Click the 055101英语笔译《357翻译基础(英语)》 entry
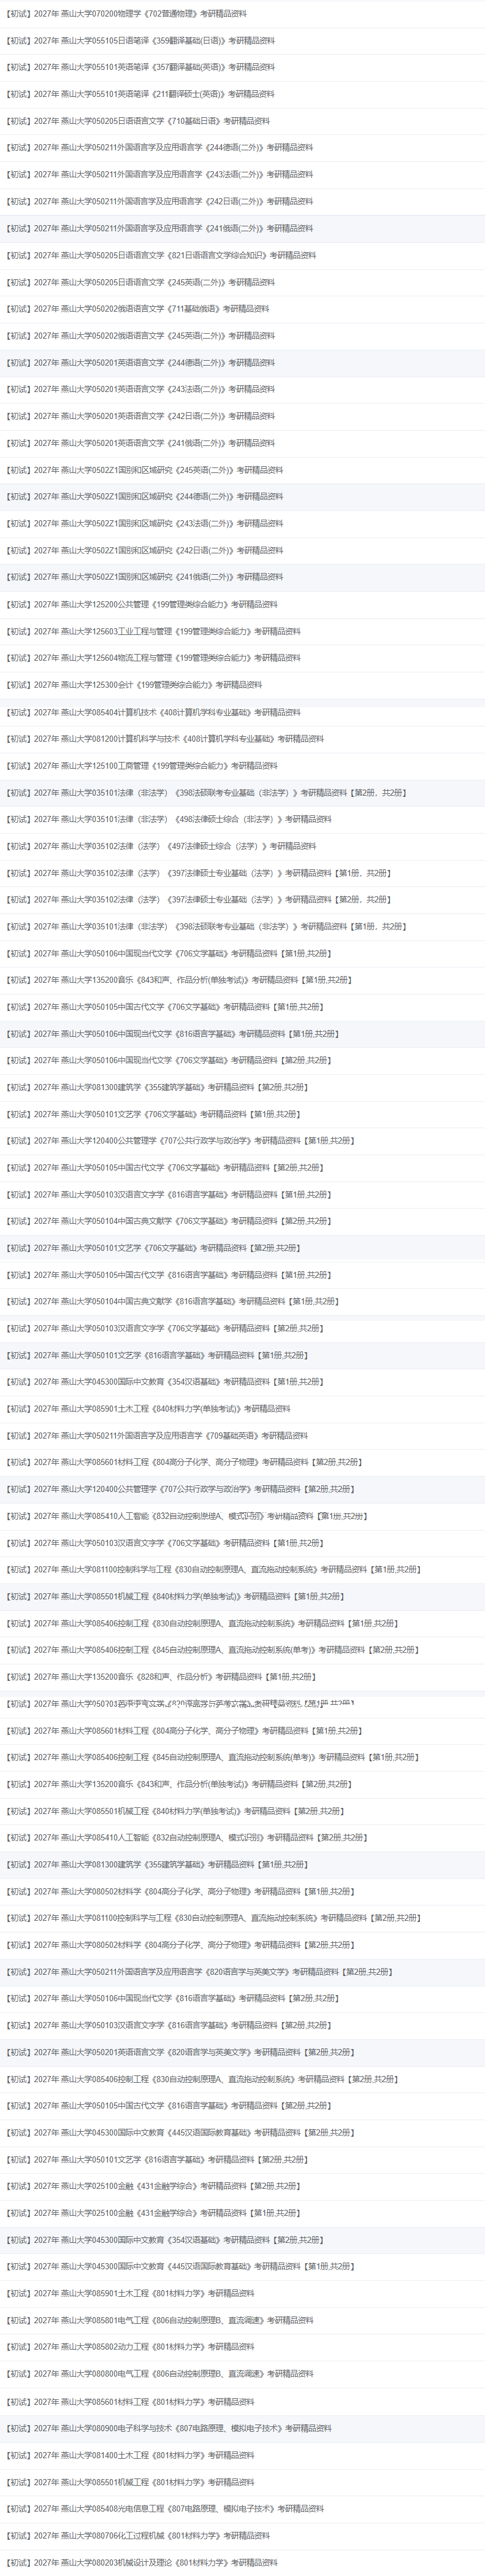Screen dimensions: 485x2576 point(141,67)
